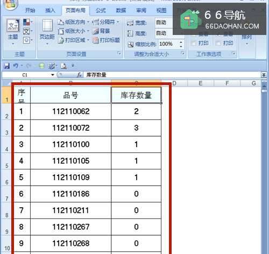This screenshot has height=254, width=269.
Task: Expand the formula bar
Action: coord(264,75)
